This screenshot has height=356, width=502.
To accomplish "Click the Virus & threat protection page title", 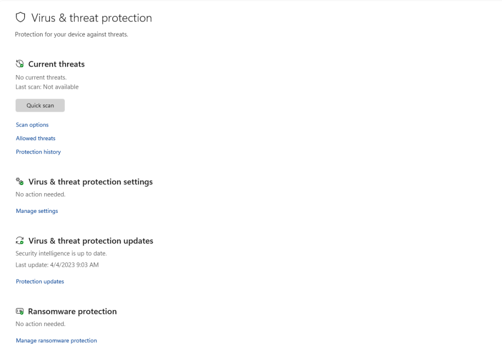I will pyautogui.click(x=92, y=18).
